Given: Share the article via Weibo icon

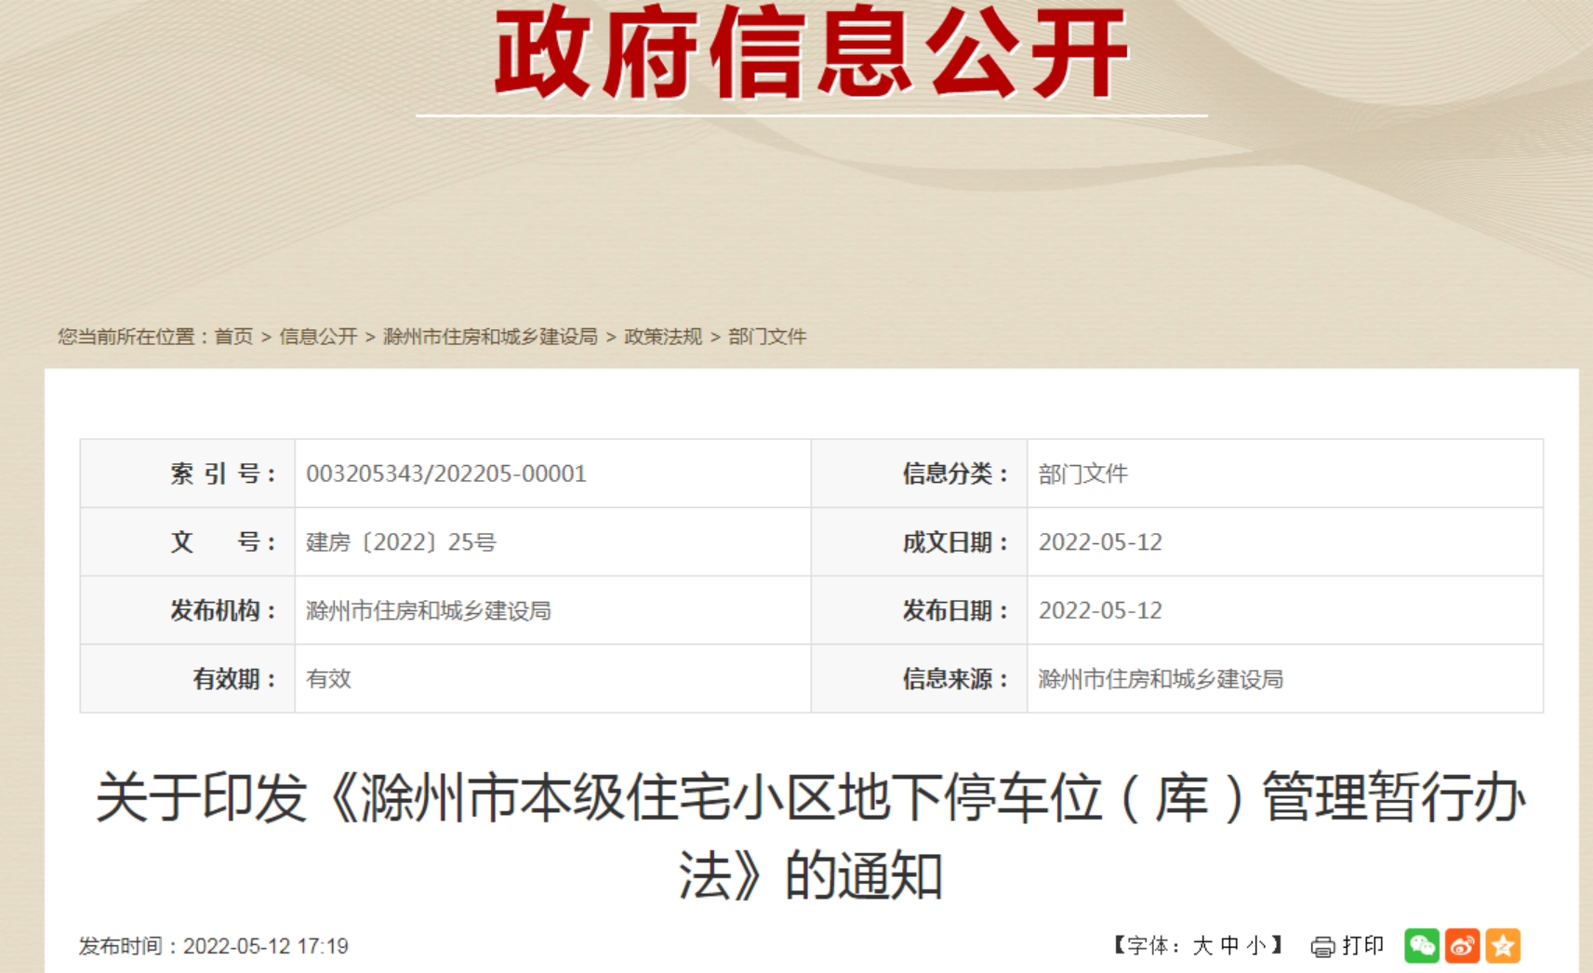Looking at the screenshot, I should coord(1462,946).
